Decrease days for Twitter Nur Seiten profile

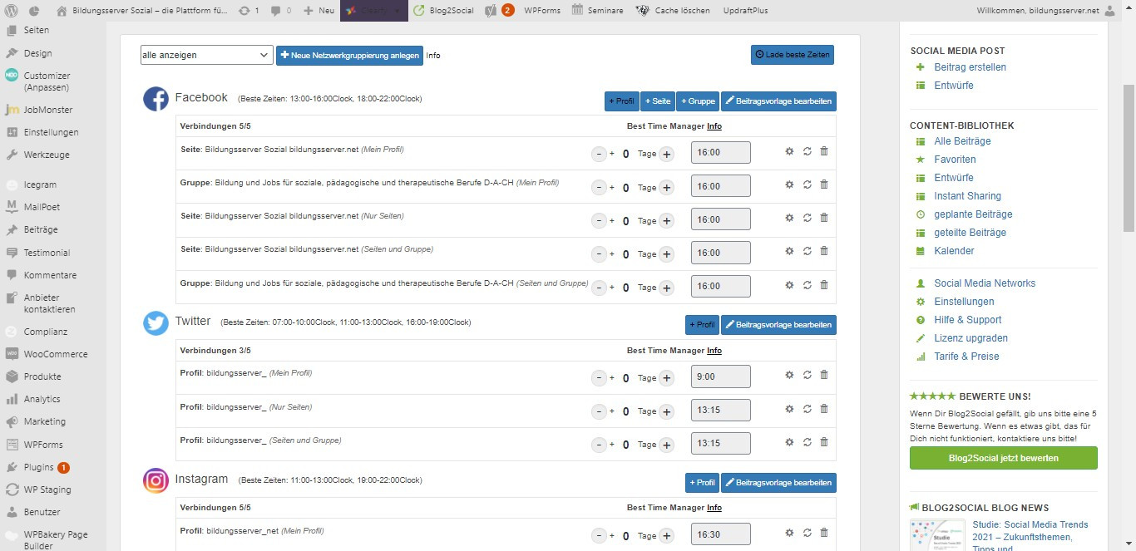[x=599, y=411]
